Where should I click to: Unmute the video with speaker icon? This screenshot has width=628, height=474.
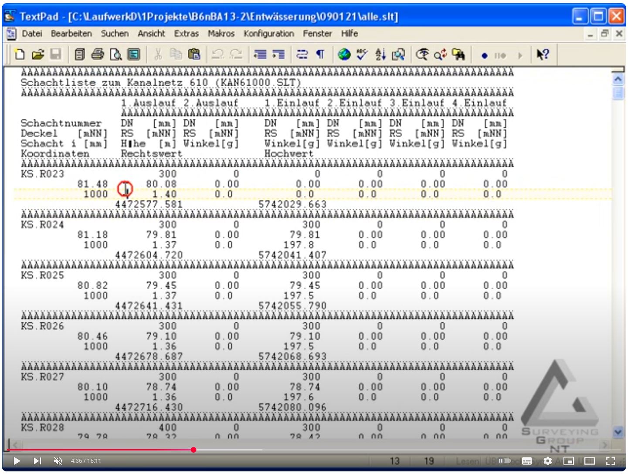58,461
